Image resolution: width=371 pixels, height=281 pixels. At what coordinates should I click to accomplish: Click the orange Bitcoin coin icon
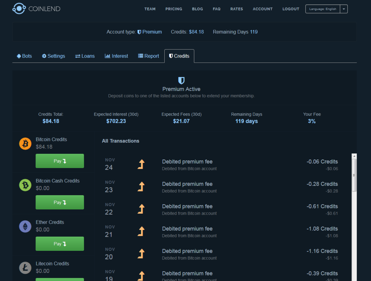25,143
